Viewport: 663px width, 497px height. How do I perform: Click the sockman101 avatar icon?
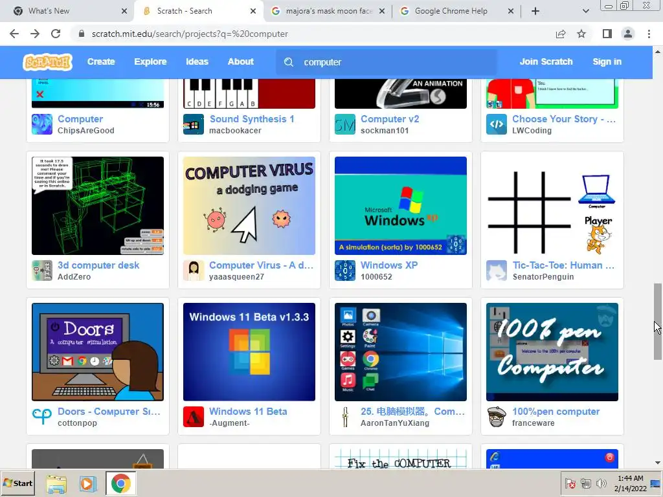[x=345, y=124]
